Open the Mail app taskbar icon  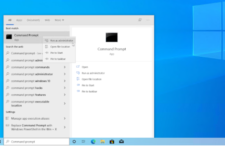click(x=121, y=142)
